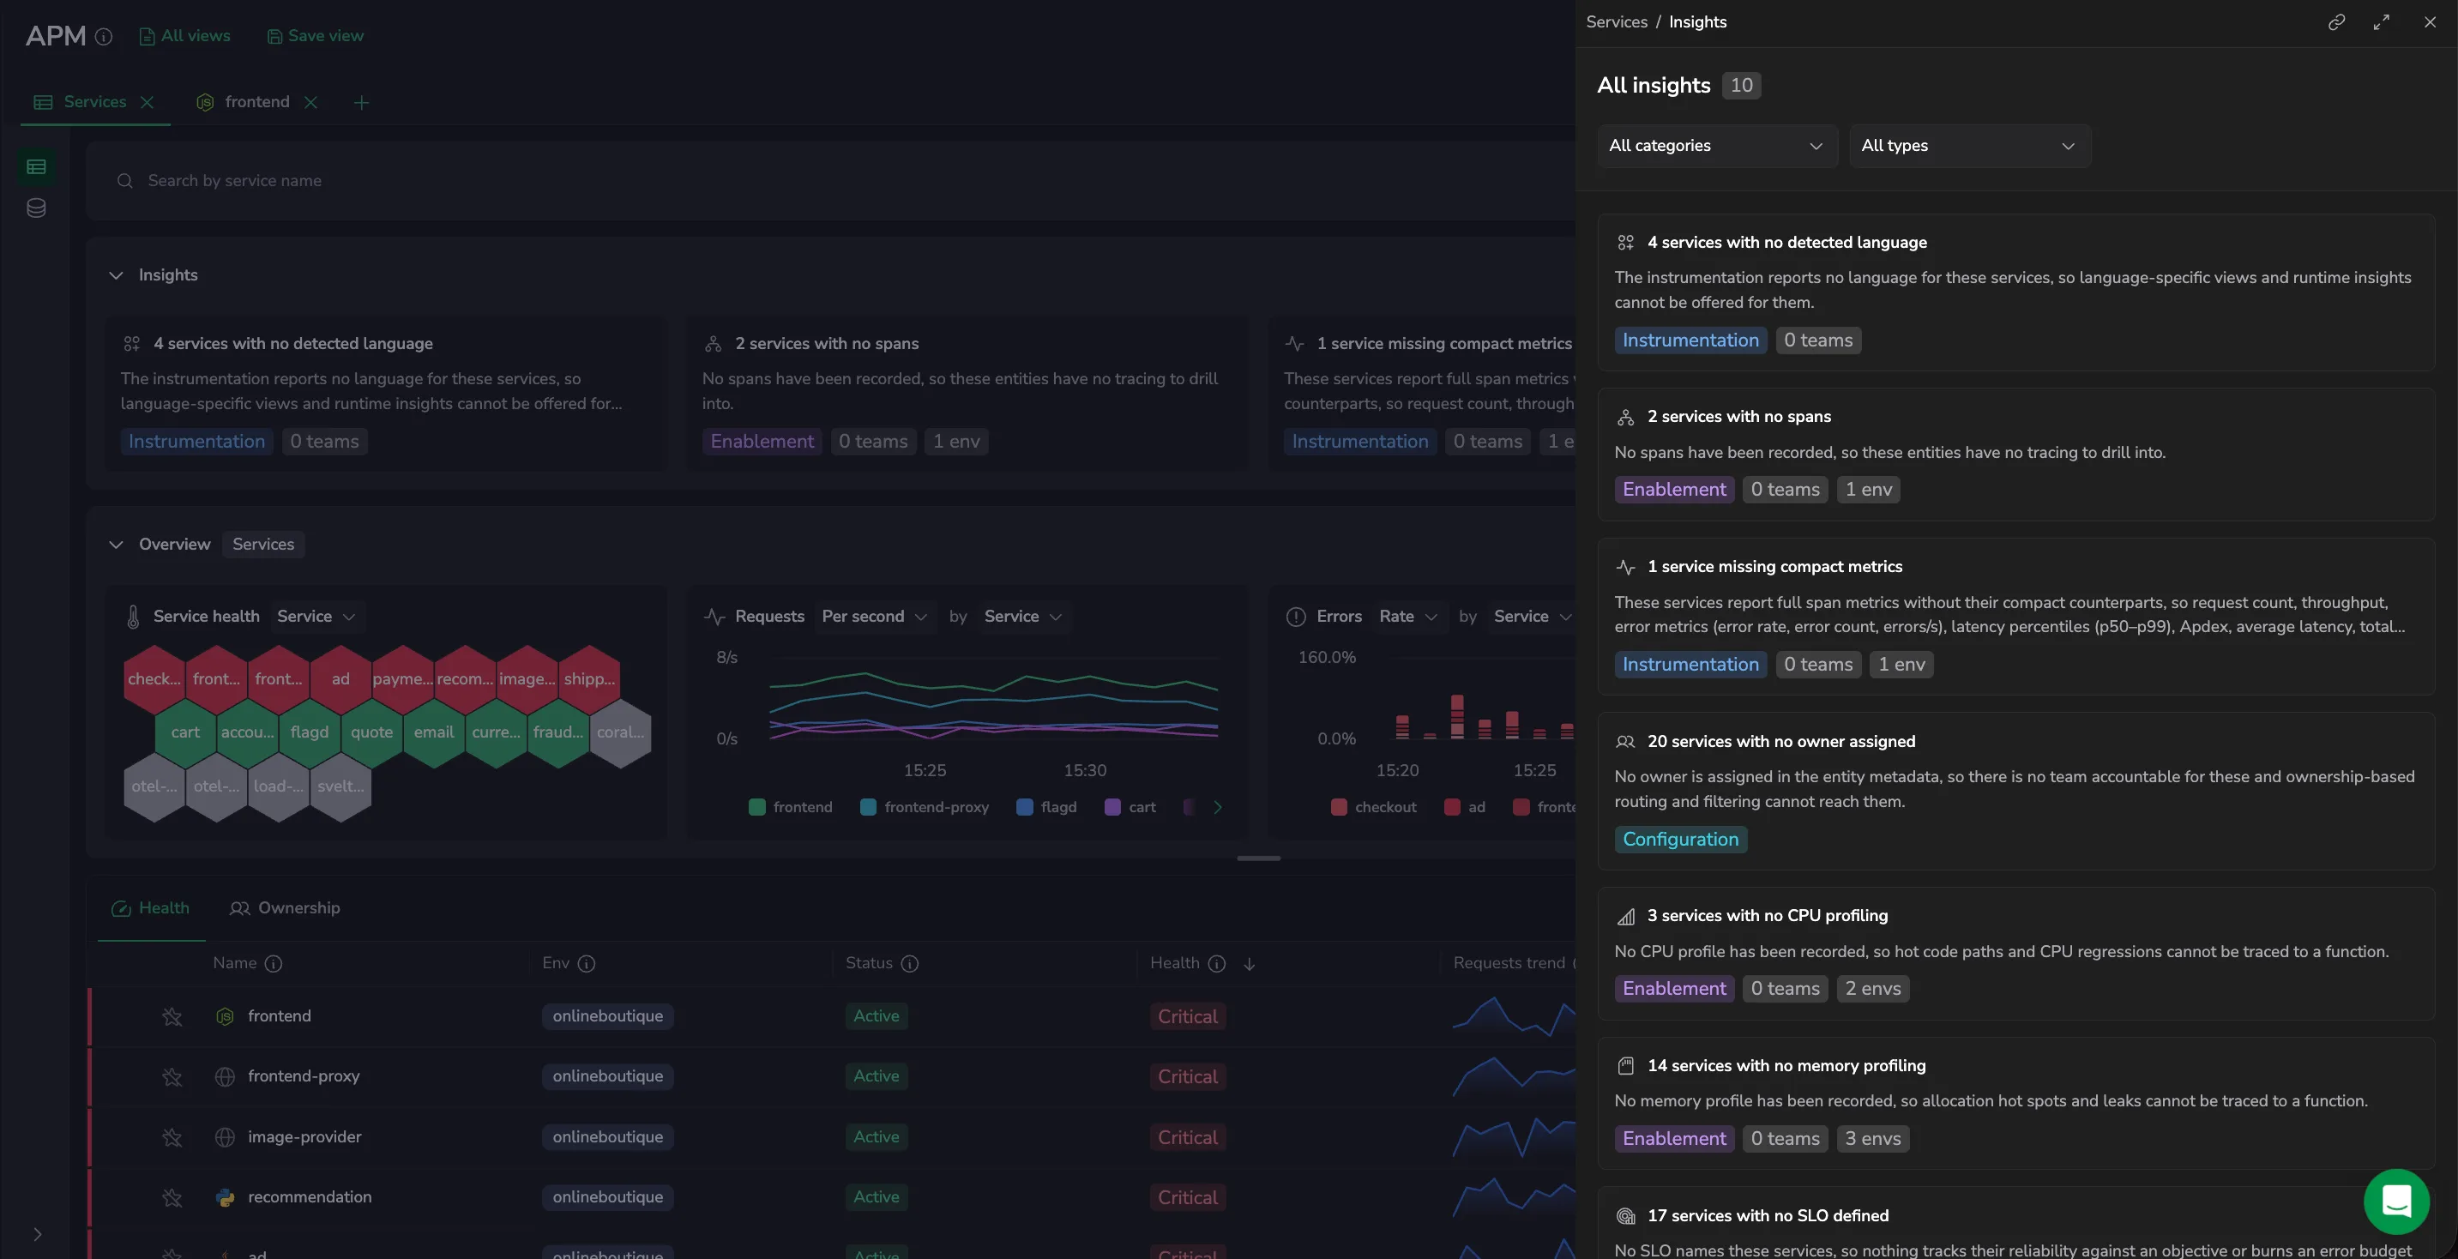This screenshot has width=2458, height=1259.
Task: Click the Configuration tag in the owner insight
Action: tap(1679, 840)
